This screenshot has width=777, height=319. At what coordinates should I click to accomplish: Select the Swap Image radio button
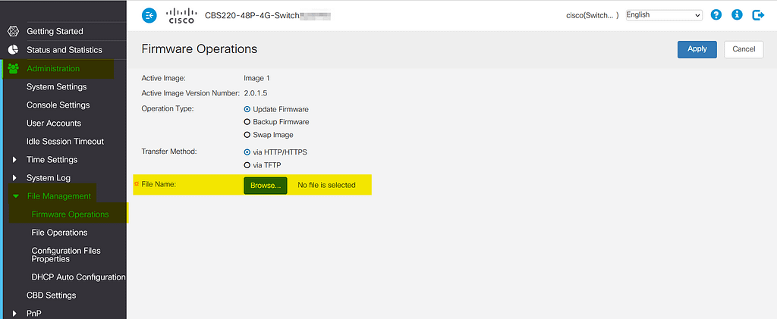click(247, 135)
